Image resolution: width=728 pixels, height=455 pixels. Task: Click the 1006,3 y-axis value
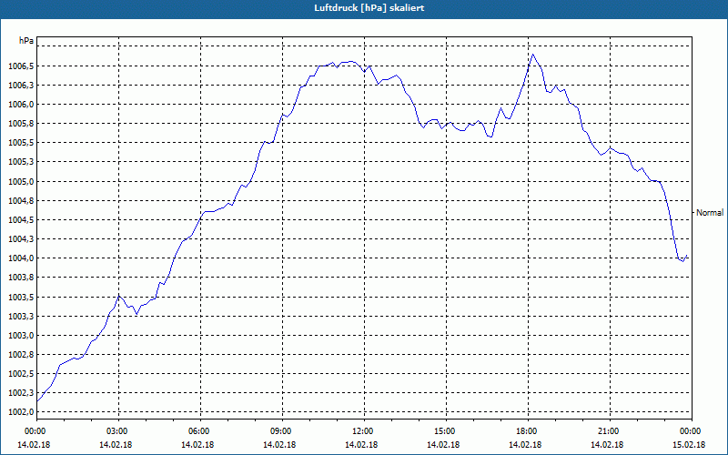[x=21, y=86]
